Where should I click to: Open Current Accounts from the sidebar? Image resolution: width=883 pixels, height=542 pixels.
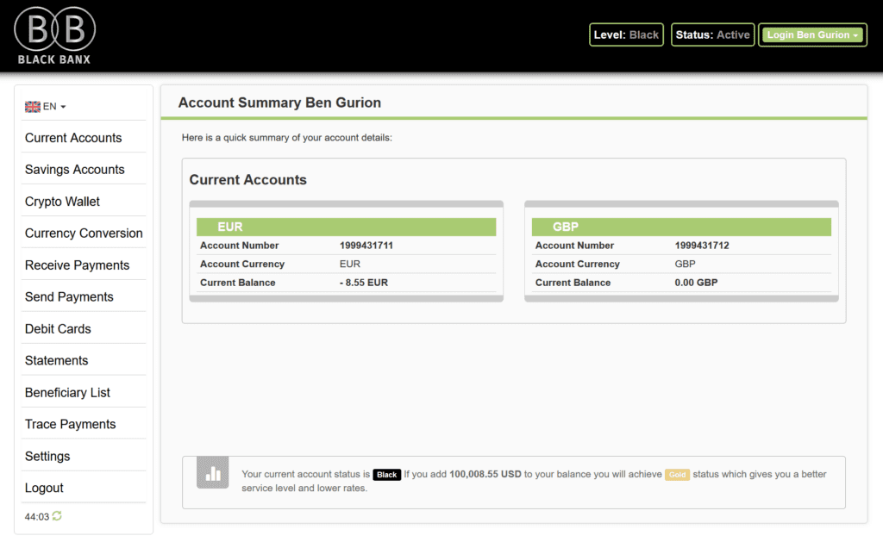coord(73,137)
